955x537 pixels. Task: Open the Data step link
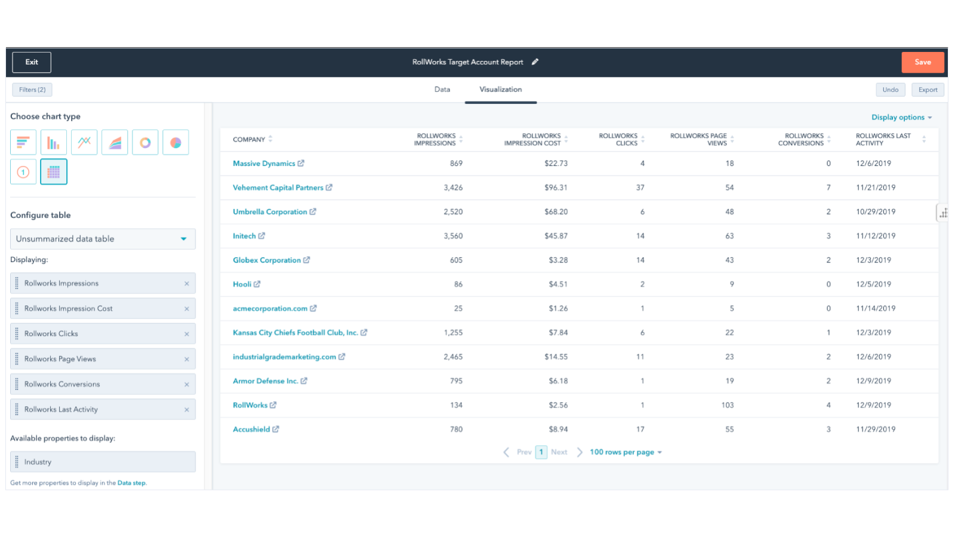pos(131,482)
